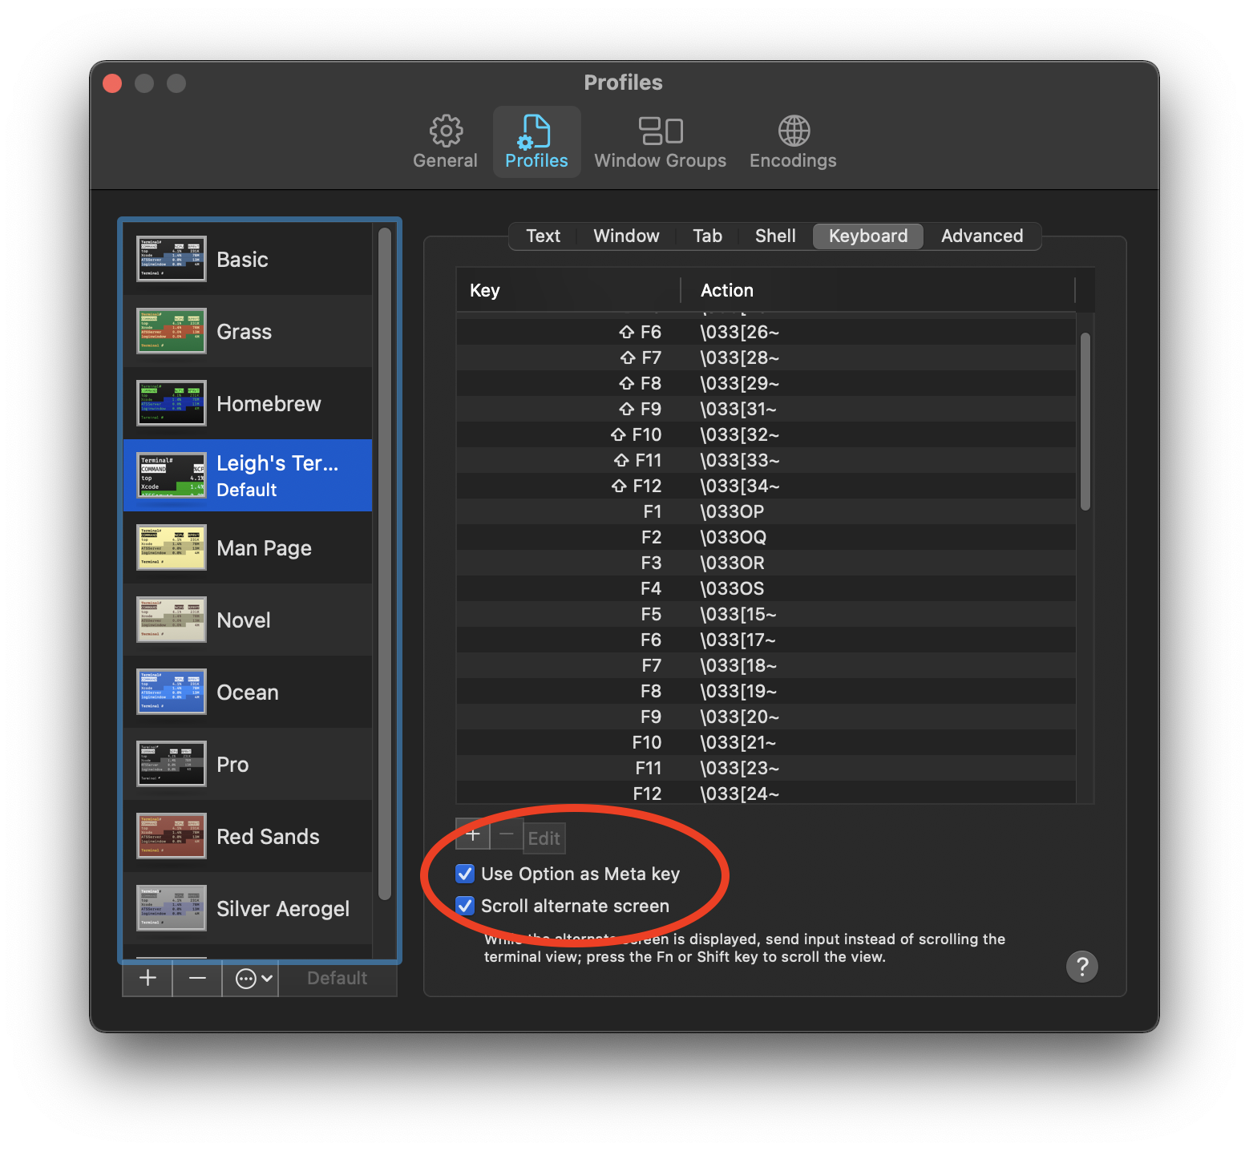Pick the Silver Aerogel profile
This screenshot has height=1151, width=1249.
248,908
